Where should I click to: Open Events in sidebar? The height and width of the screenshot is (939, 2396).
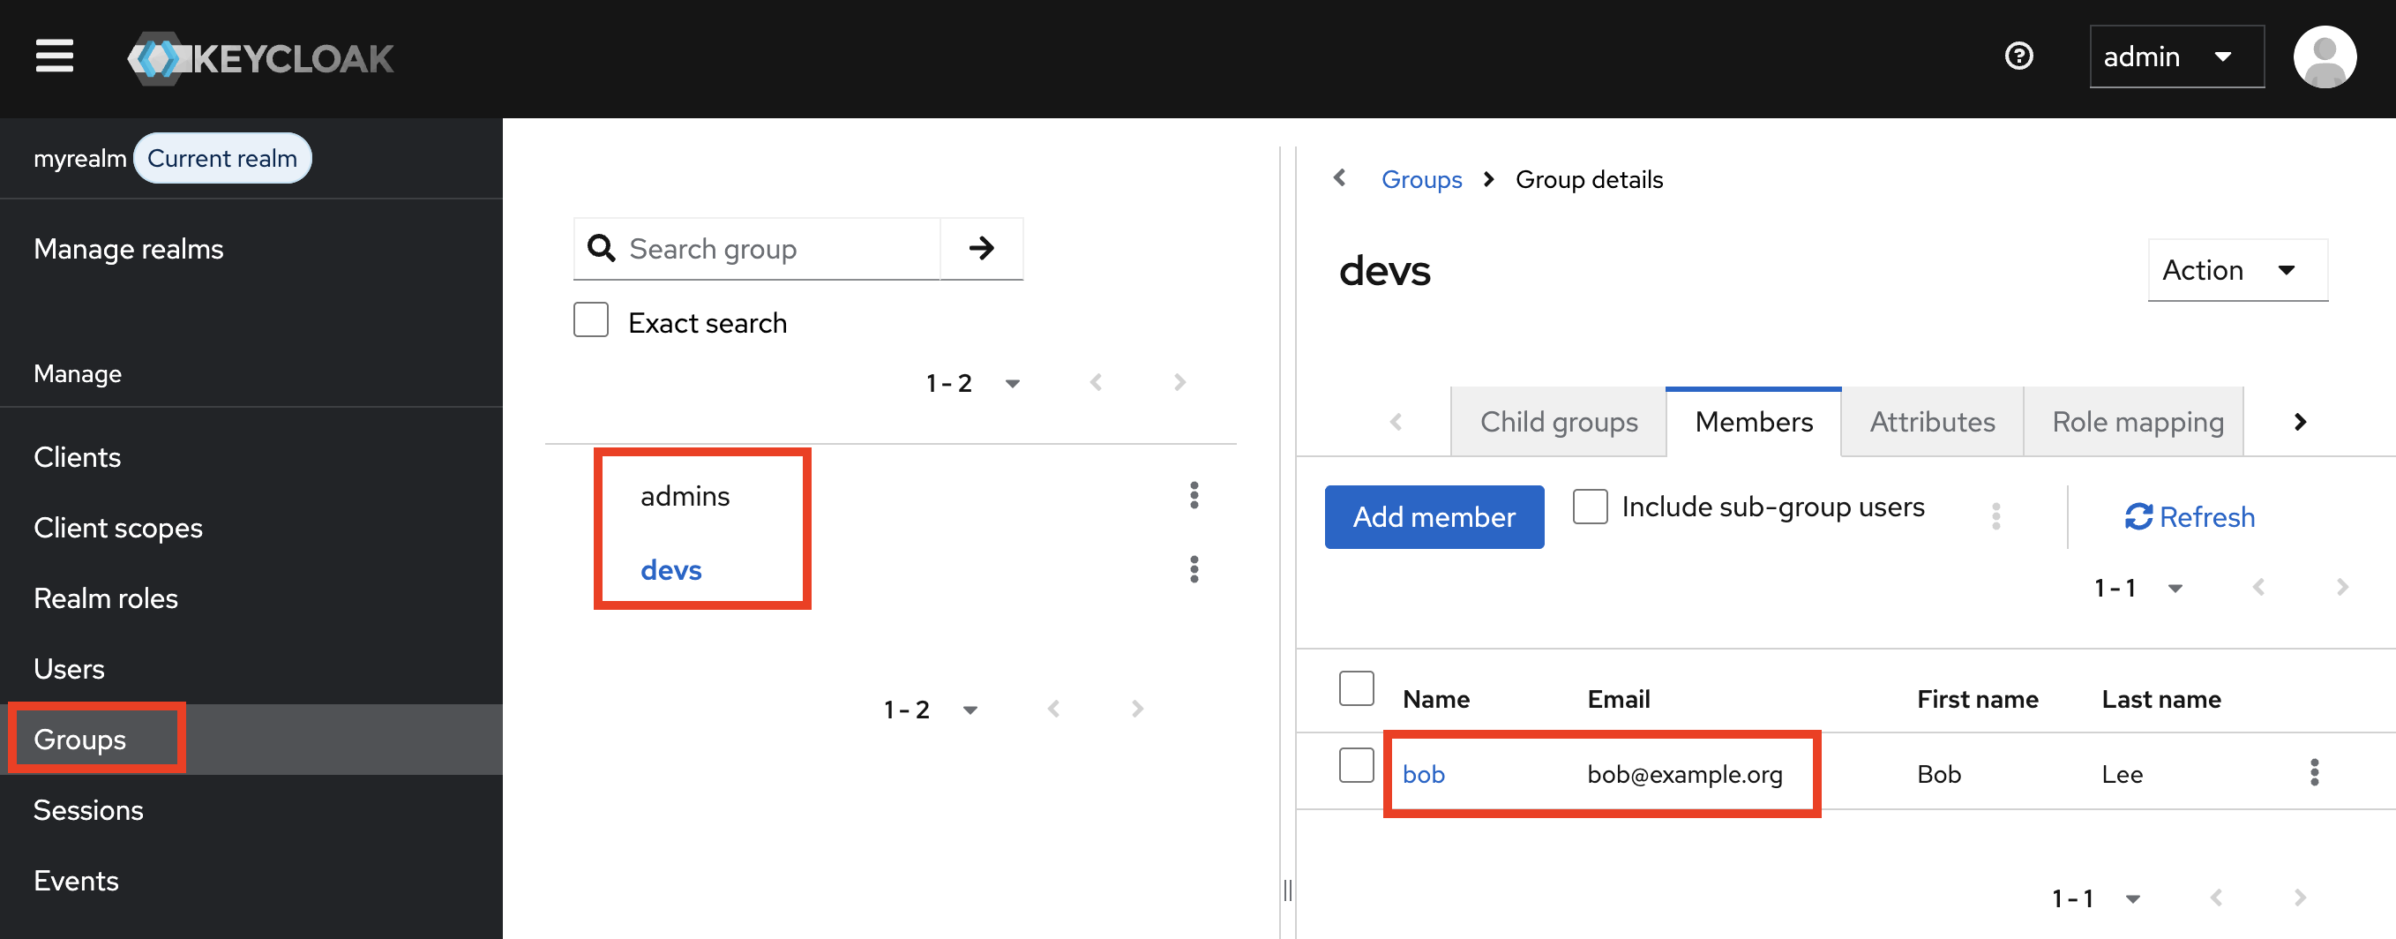click(x=251, y=881)
